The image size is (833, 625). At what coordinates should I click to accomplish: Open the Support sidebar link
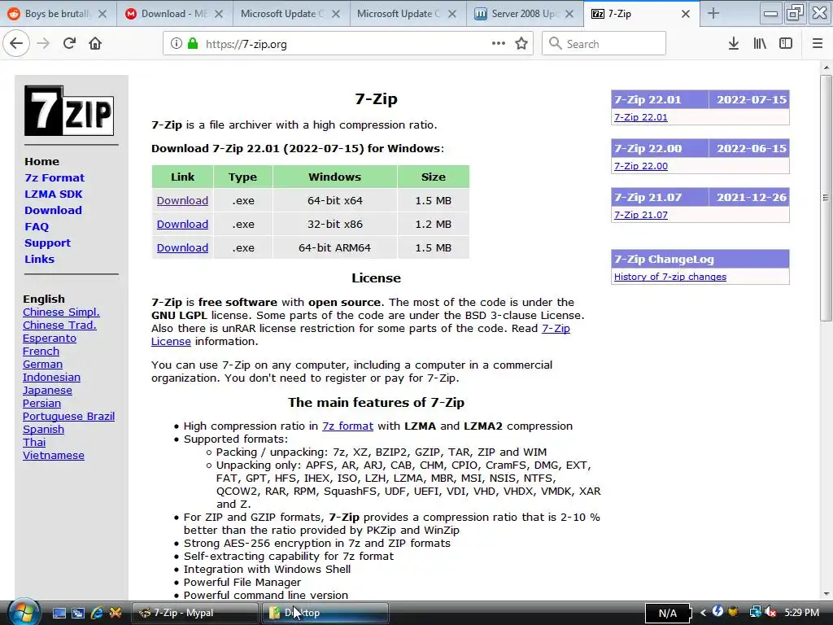point(47,243)
